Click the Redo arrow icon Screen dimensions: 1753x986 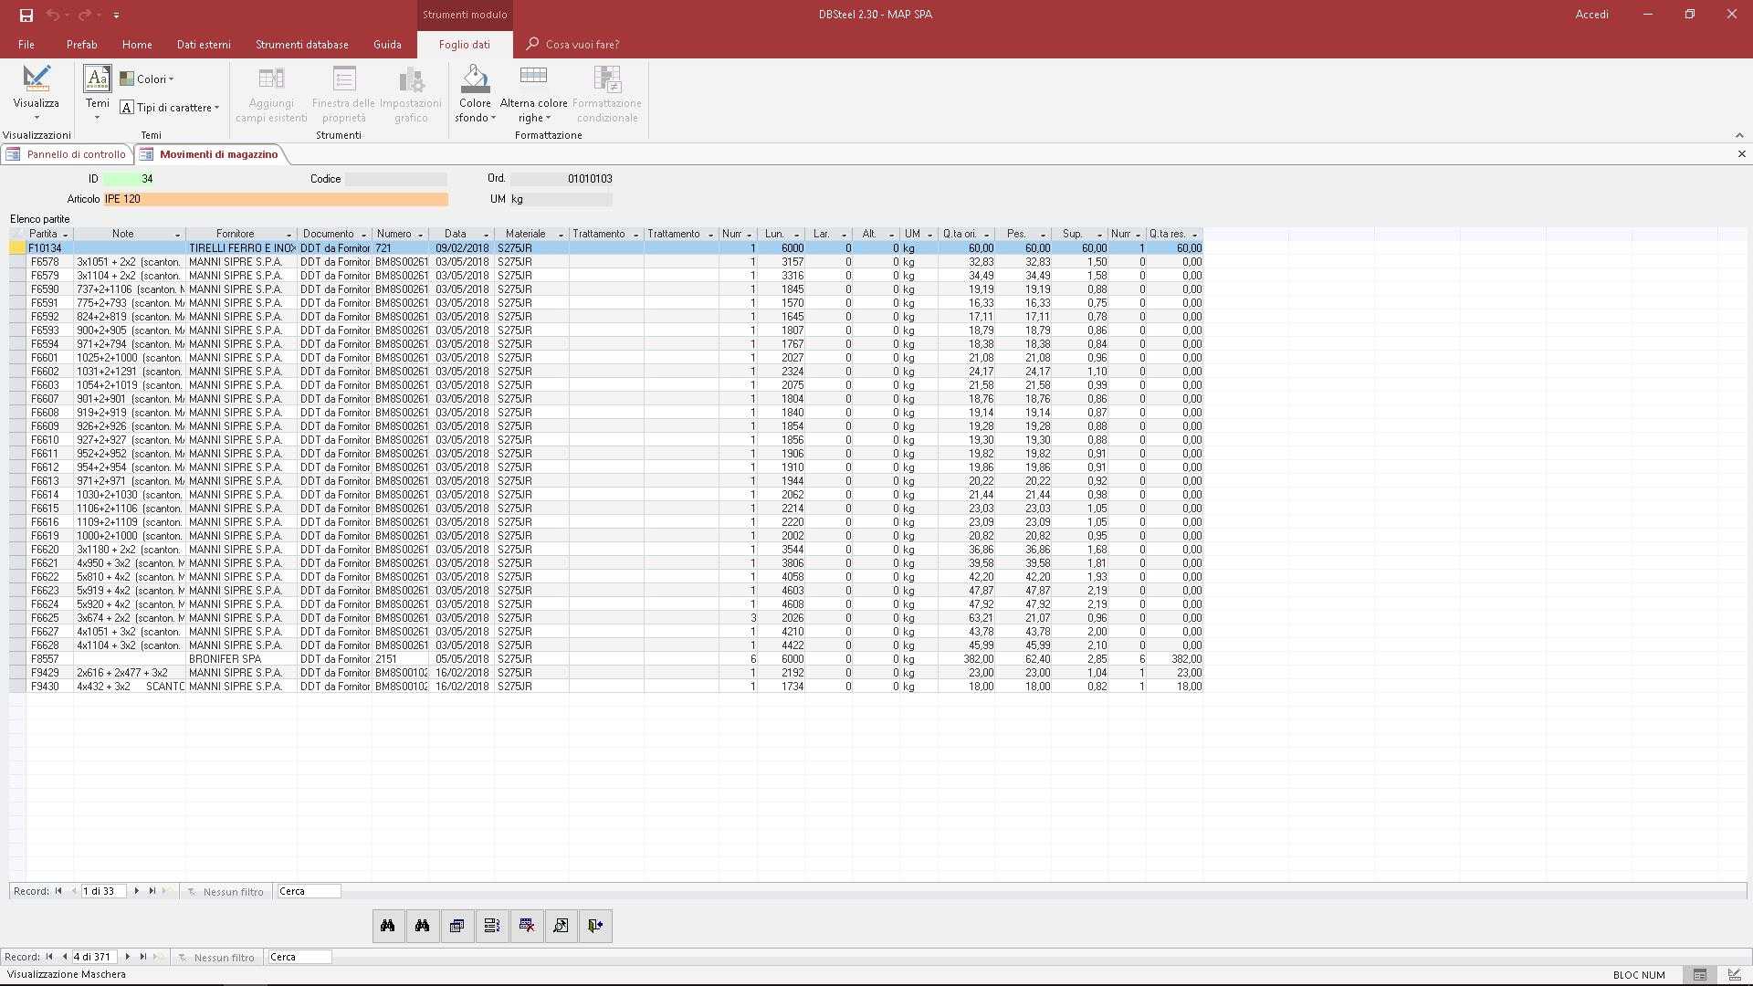tap(84, 15)
